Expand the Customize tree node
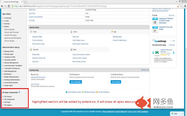Viewport: 187px width, 116px height. 3,18
